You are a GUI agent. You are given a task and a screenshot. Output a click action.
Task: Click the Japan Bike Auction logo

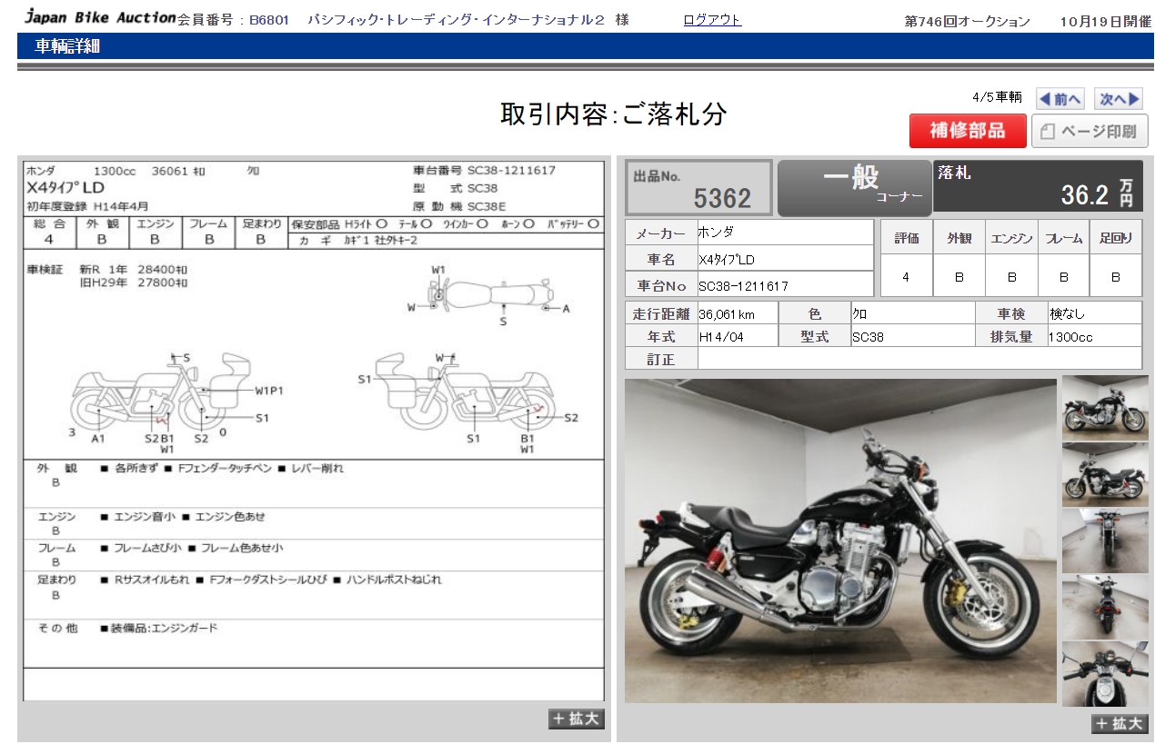[x=99, y=16]
